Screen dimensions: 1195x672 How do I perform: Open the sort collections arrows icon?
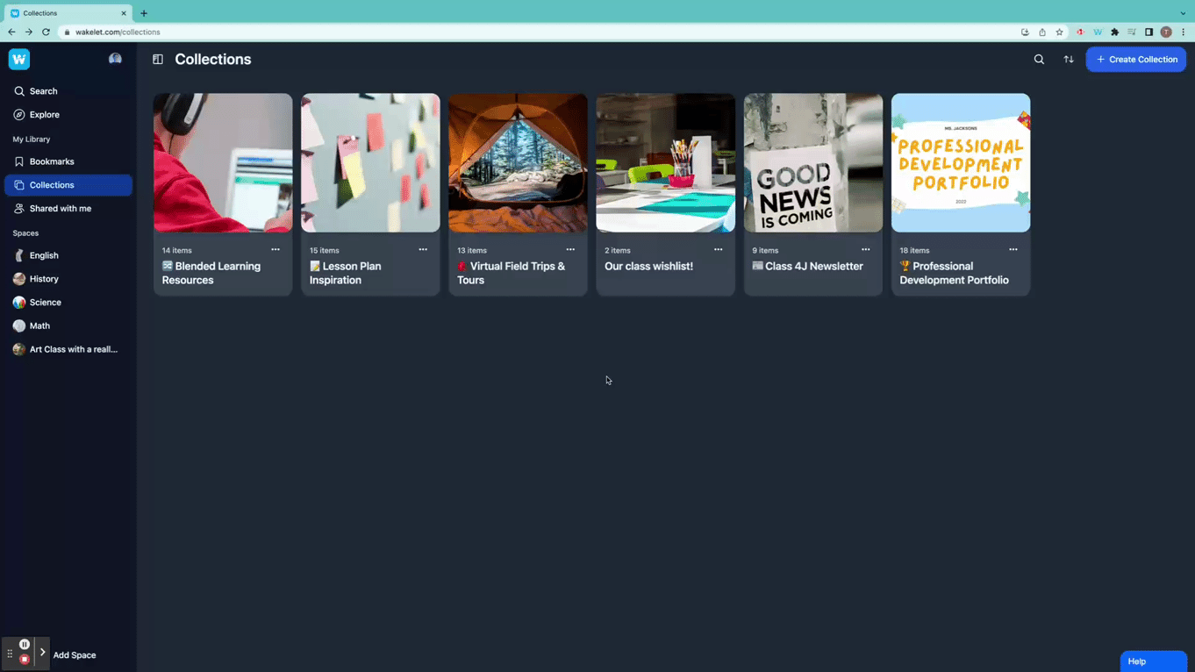pyautogui.click(x=1069, y=60)
